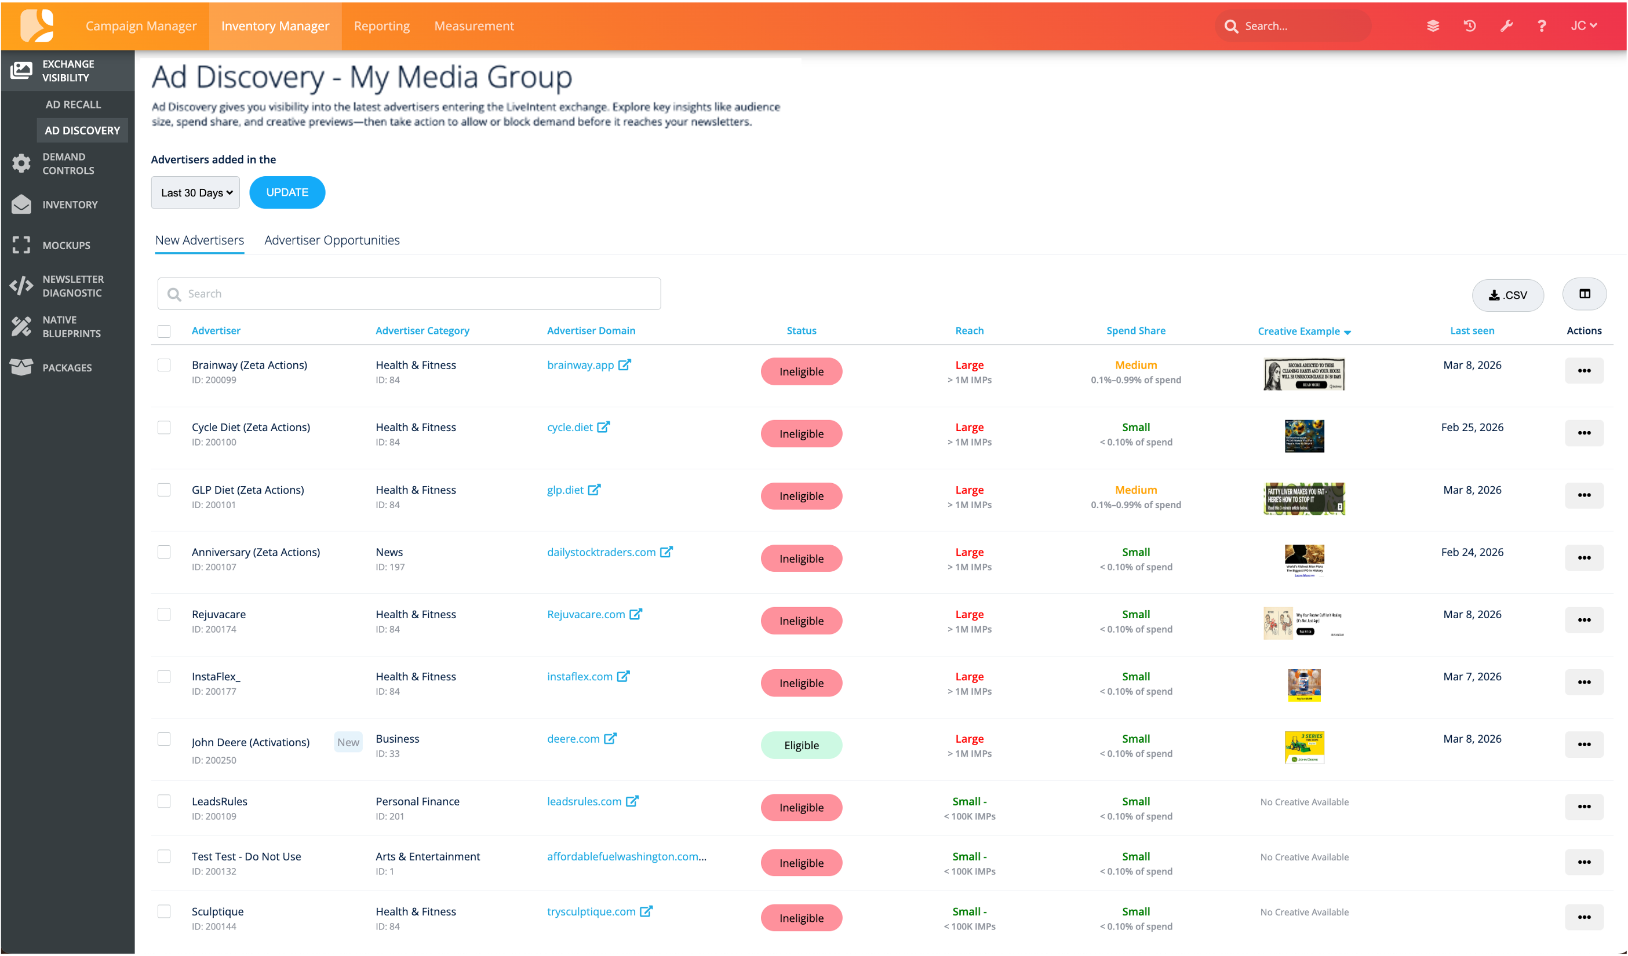The width and height of the screenshot is (1628, 956).
Task: Toggle the select-all header checkbox
Action: [164, 331]
